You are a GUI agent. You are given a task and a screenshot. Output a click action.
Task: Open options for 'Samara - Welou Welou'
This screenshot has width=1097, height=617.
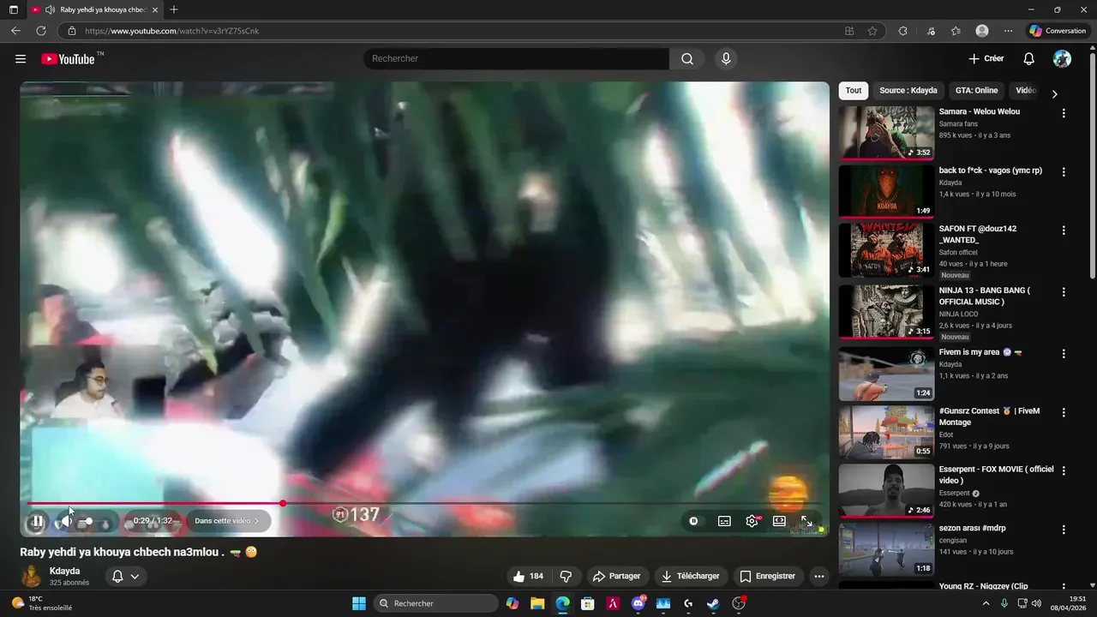coord(1064,113)
